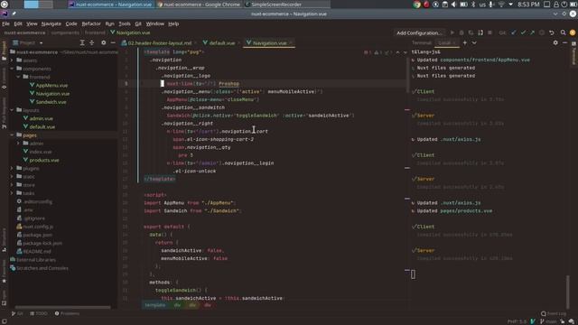Image resolution: width=578 pixels, height=325 pixels.
Task: Open AppMenu.vue in project tree
Action: pos(51,85)
